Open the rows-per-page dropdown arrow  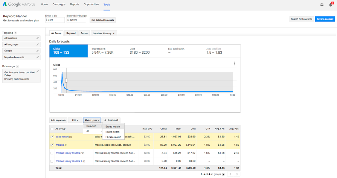(223, 174)
